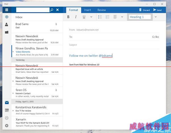Click in the search input box
The width and height of the screenshot is (171, 133).
point(33,10)
